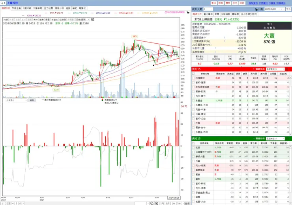Open chart settings gear icon
The image size is (292, 205).
[x=93, y=19]
